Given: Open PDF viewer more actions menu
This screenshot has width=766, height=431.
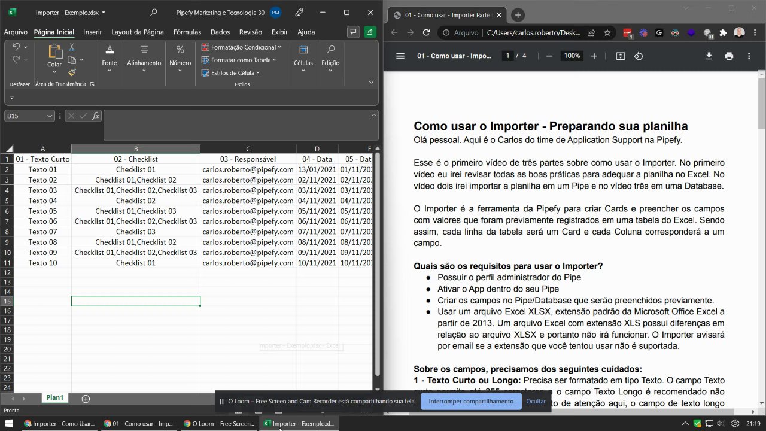Looking at the screenshot, I should [749, 56].
